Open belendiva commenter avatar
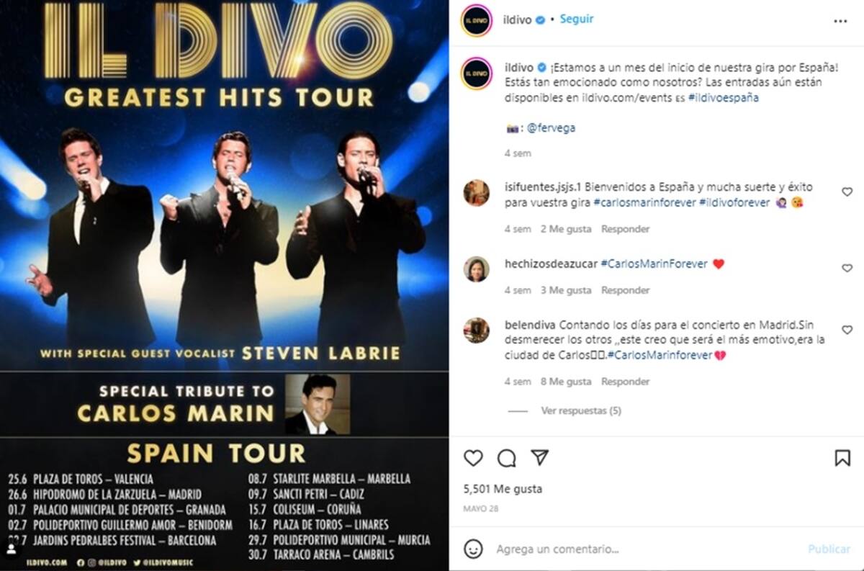 [477, 330]
